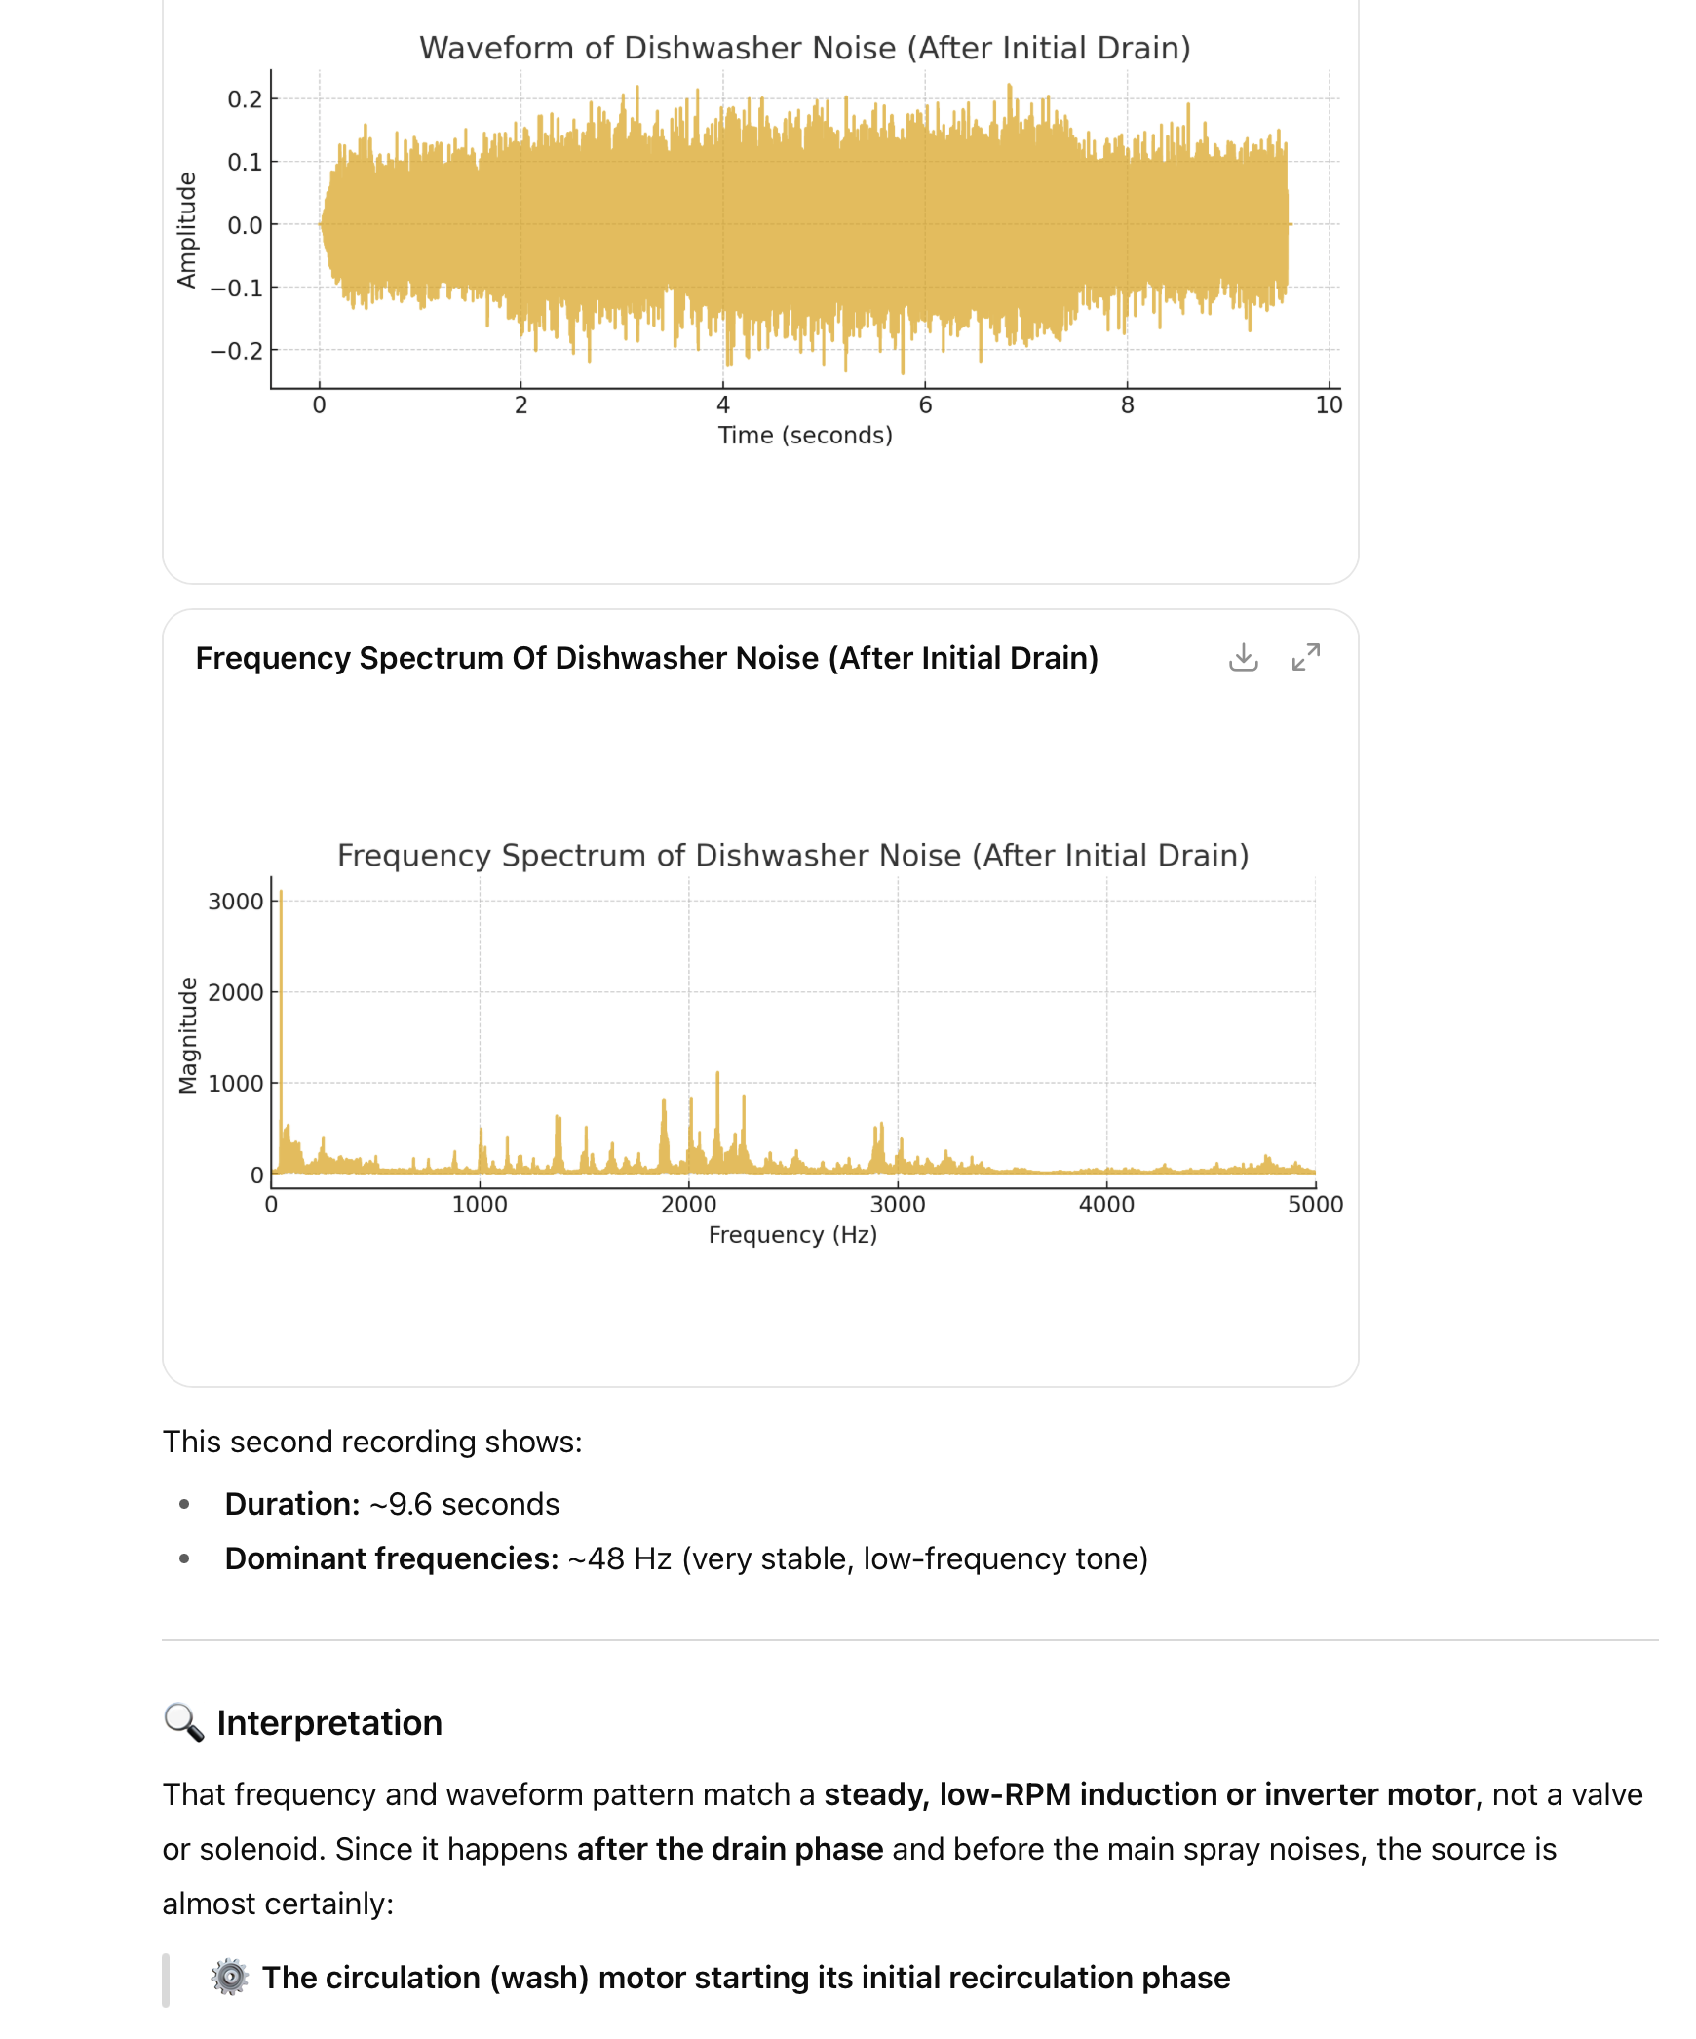Screen dimensions: 1696x2039
Task: Click the "Frequency (Hz)" axis label
Action: (792, 1235)
